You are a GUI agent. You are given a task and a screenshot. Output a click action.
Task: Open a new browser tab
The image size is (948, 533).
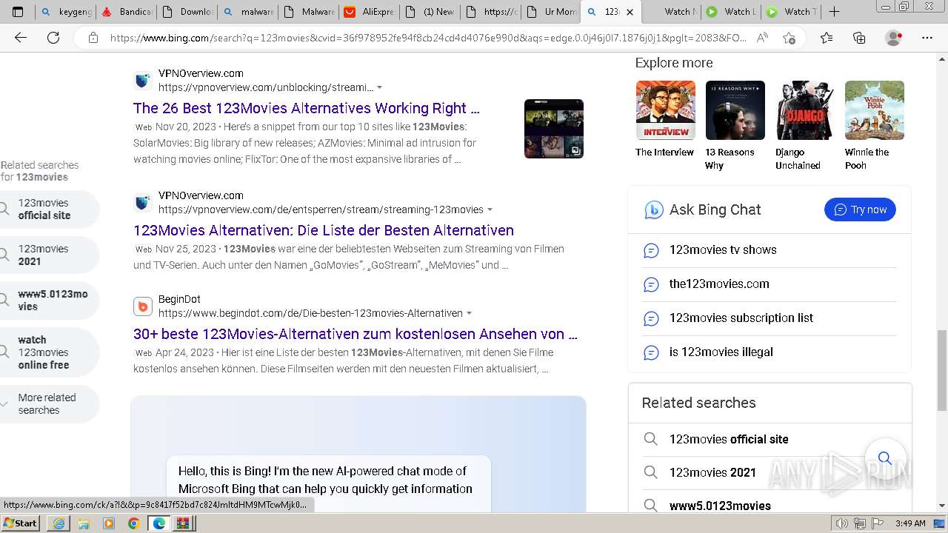[834, 12]
